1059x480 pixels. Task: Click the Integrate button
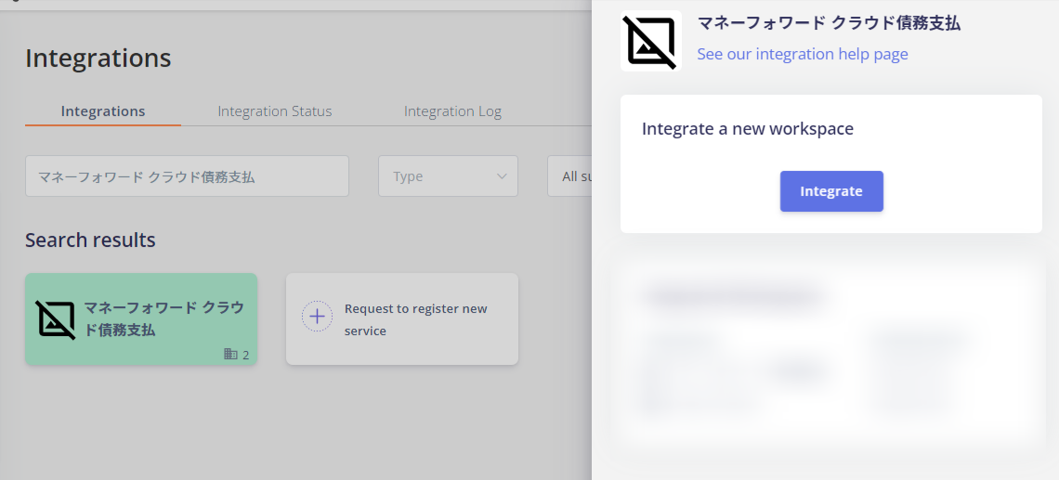pyautogui.click(x=831, y=191)
